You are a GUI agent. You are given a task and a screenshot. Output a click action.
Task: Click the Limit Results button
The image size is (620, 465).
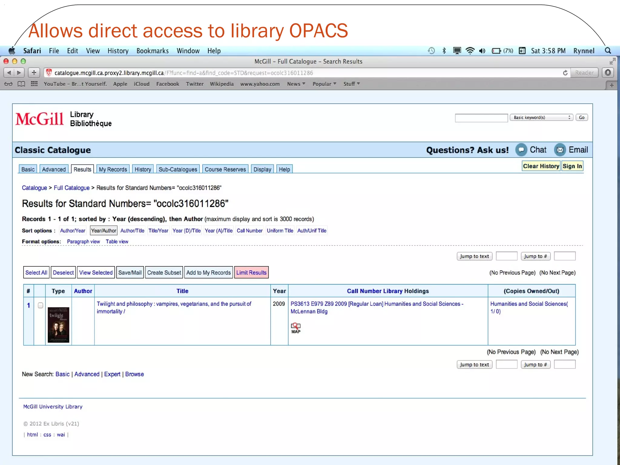[x=251, y=272]
